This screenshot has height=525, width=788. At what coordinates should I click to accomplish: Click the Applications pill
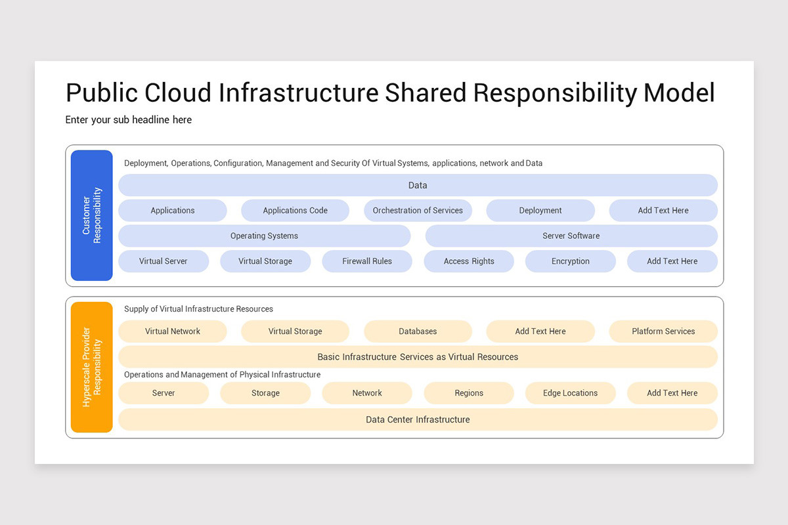point(172,210)
